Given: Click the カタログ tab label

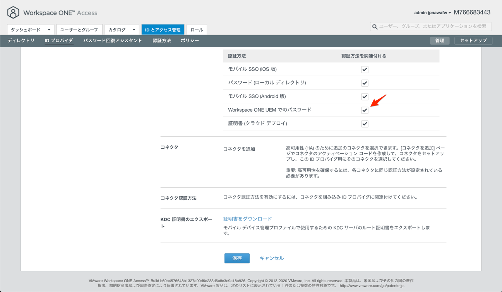Looking at the screenshot, I should coord(117,30).
